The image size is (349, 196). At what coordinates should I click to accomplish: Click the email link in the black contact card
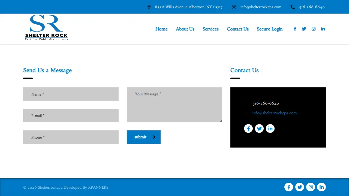click(275, 113)
